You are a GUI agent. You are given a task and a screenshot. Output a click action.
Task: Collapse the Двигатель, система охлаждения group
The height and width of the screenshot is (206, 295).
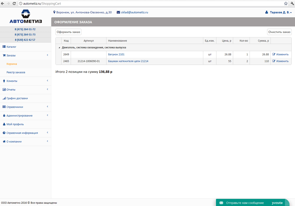click(x=59, y=47)
